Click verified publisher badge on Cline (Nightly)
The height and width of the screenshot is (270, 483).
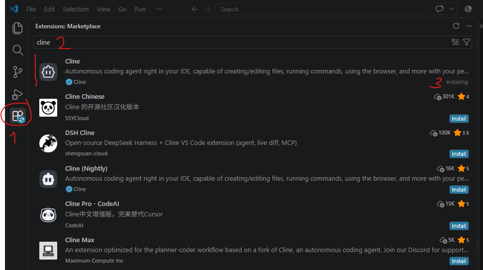pyautogui.click(x=69, y=189)
